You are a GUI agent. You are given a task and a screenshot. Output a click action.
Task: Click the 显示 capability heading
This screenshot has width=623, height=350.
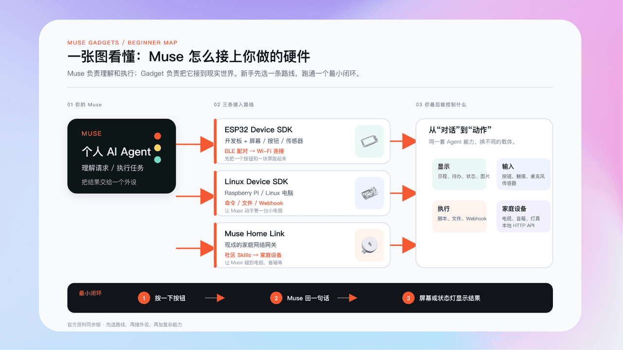(x=443, y=167)
